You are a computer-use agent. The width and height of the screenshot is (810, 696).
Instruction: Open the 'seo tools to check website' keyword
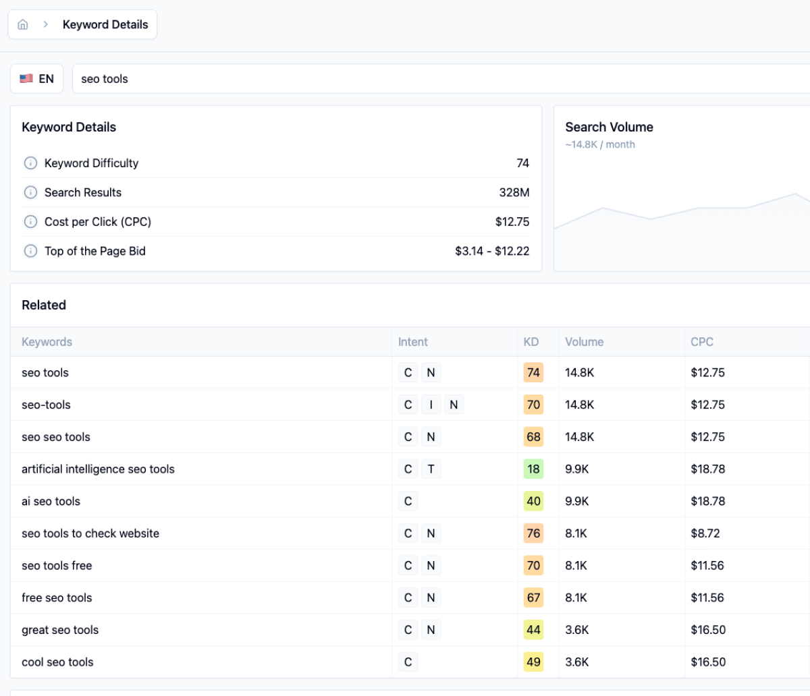(90, 533)
